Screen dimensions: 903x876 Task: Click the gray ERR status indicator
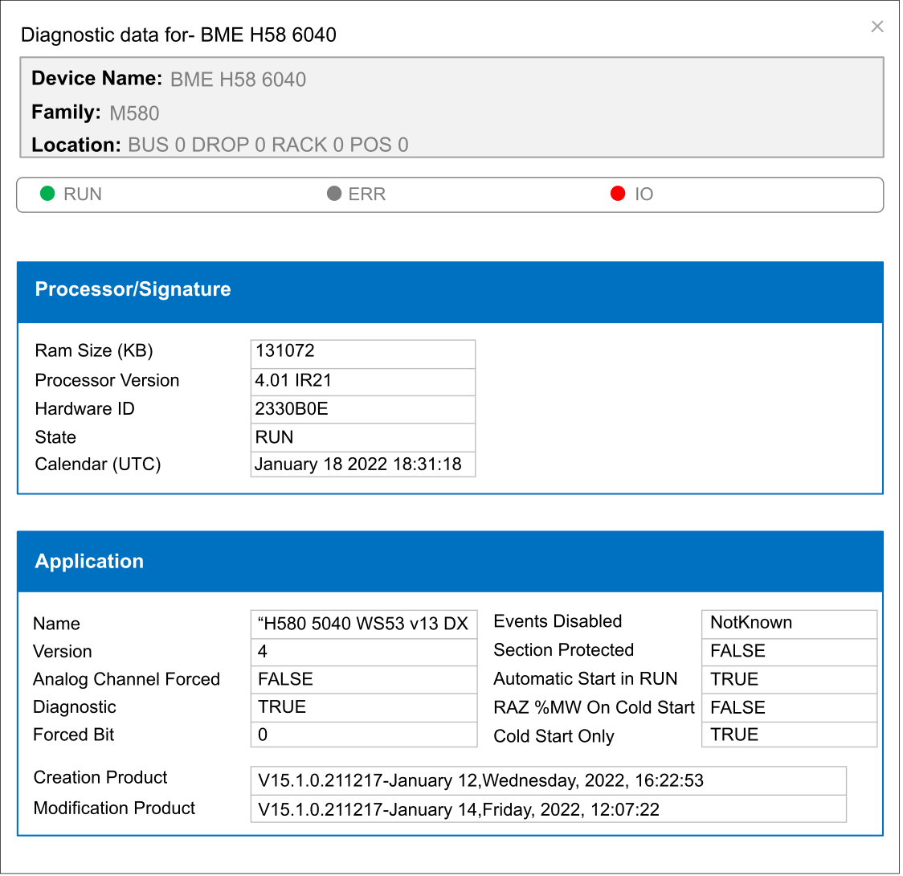[334, 194]
